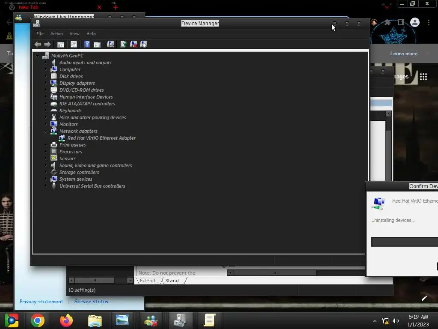The width and height of the screenshot is (438, 329).
Task: Select the Disable device icon with down arrow
Action: [143, 44]
